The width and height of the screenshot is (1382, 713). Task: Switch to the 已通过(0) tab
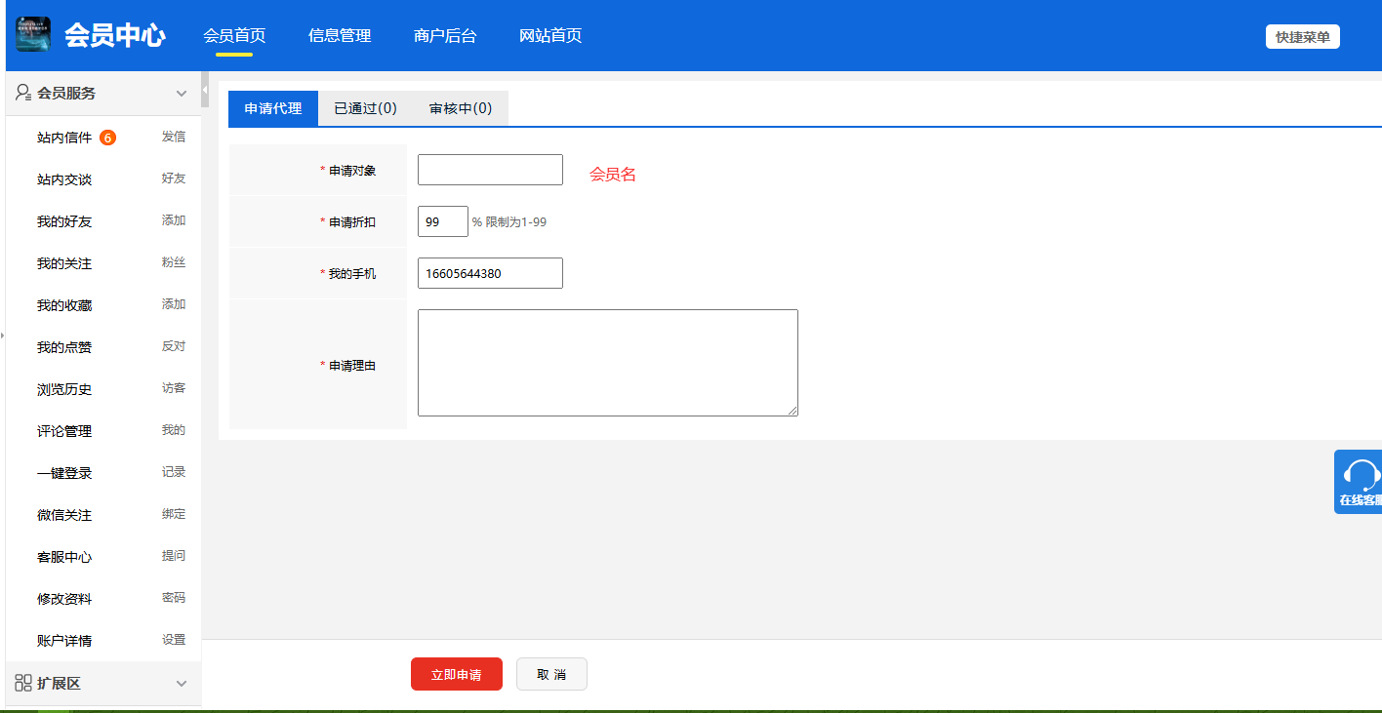point(366,108)
